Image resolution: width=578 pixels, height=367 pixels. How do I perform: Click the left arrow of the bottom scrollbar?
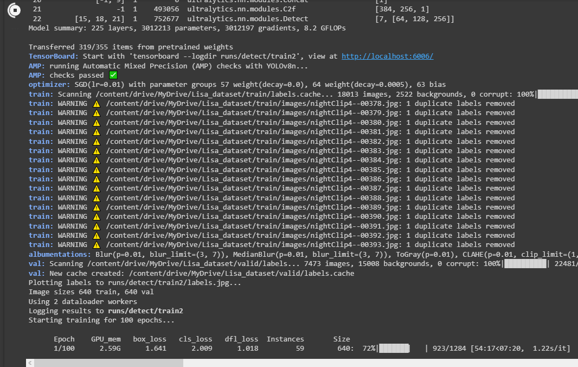click(30, 362)
